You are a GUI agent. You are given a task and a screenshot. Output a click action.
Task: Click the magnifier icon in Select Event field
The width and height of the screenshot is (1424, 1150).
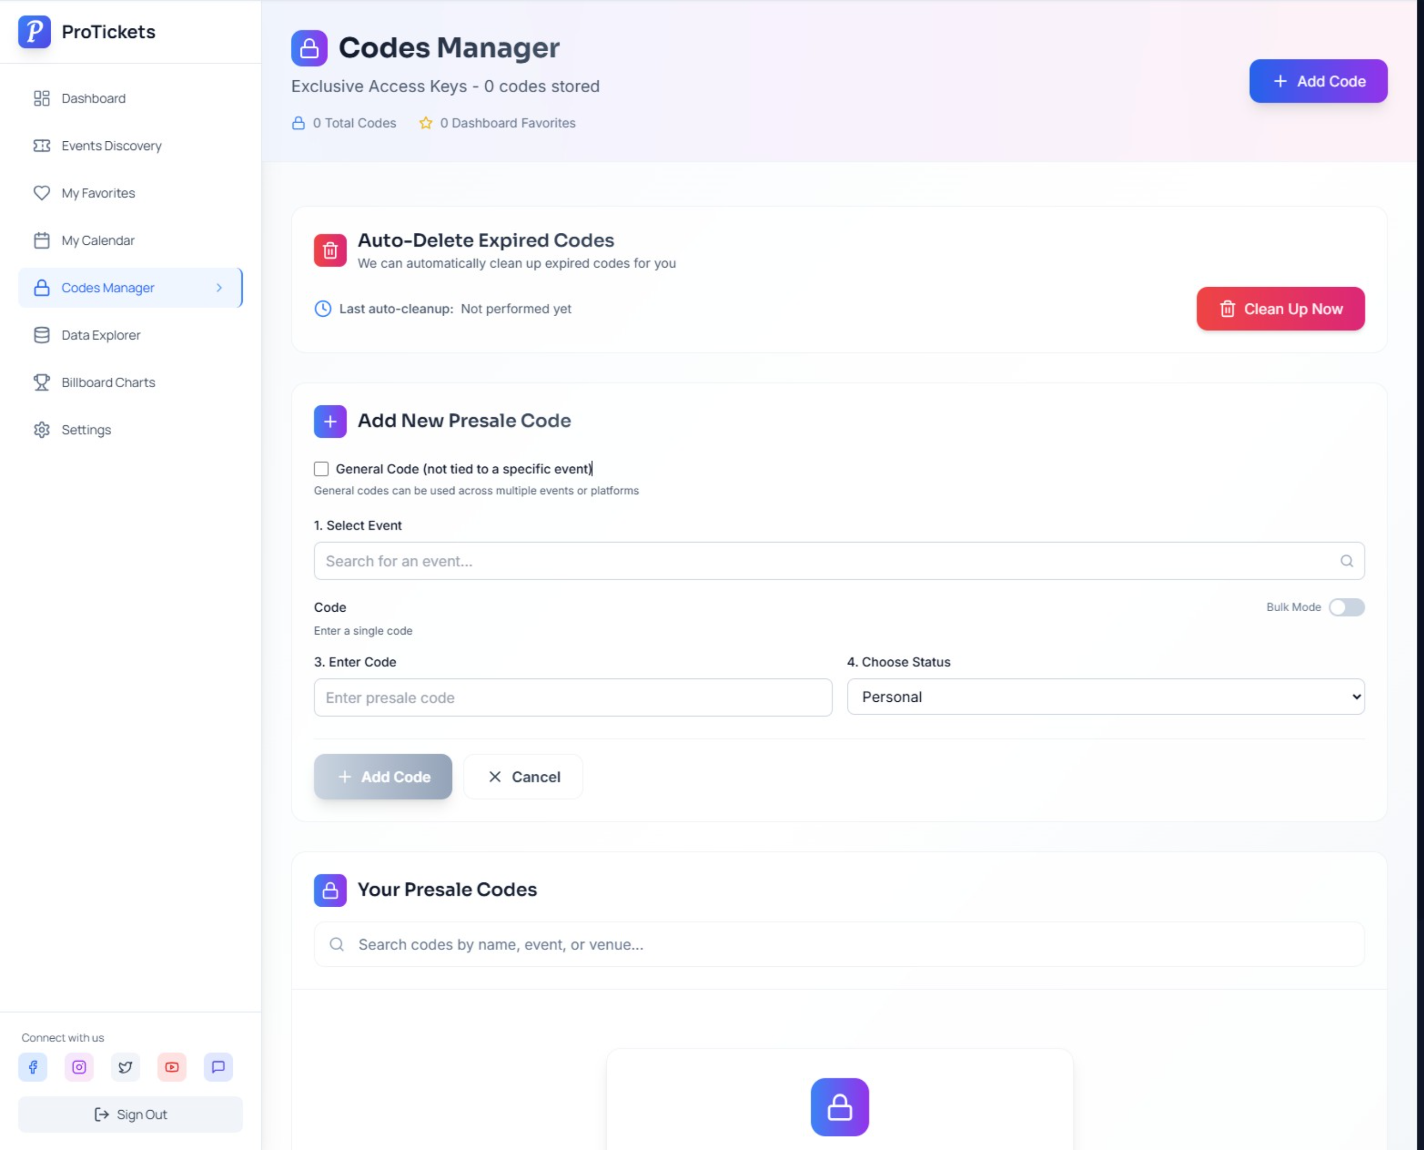point(1346,561)
